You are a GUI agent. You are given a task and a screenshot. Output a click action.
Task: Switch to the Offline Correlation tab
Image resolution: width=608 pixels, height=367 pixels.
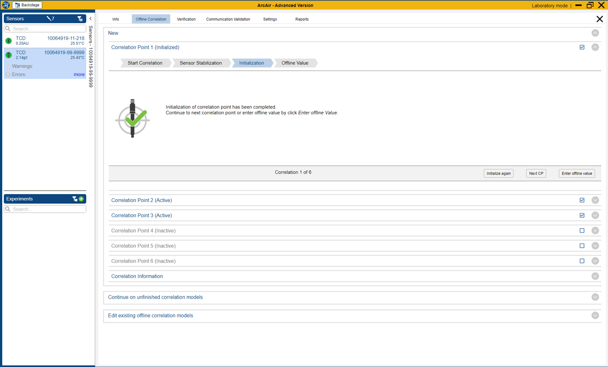[151, 19]
